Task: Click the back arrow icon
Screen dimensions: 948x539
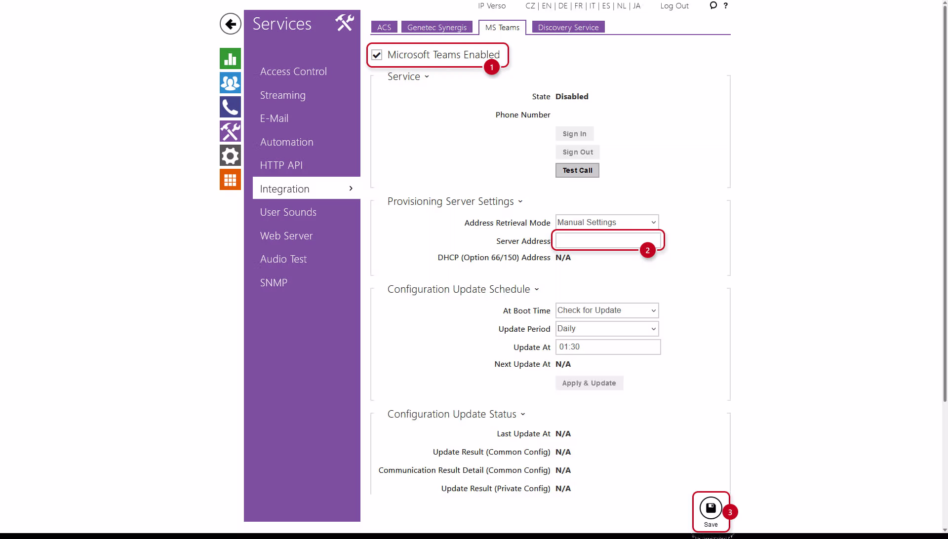Action: click(230, 24)
